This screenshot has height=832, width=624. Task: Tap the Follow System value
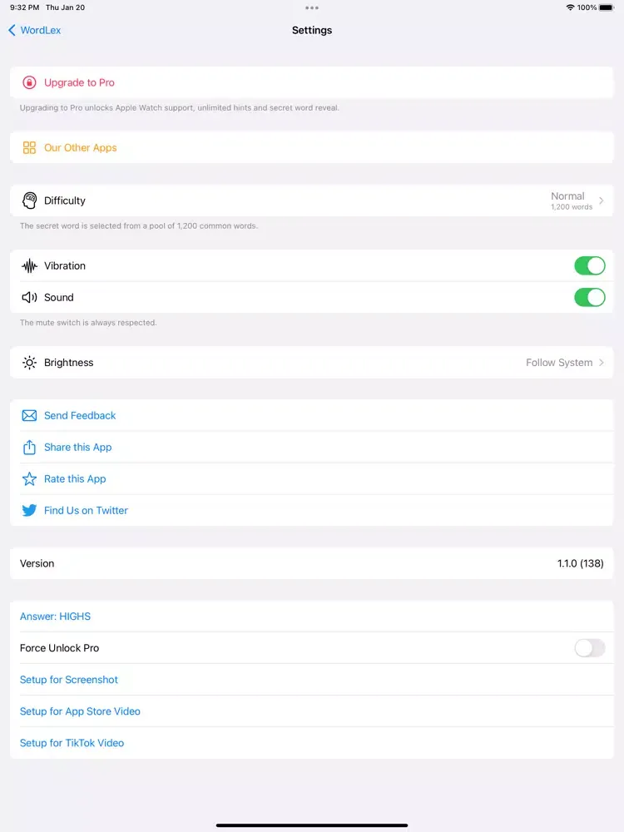pyautogui.click(x=559, y=363)
